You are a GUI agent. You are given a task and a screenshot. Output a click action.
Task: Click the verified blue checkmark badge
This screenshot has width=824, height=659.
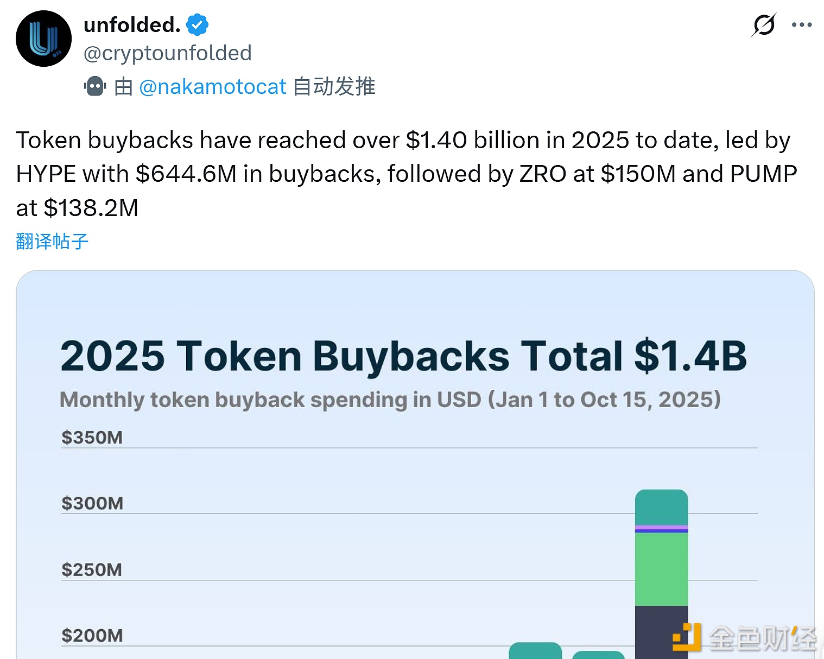coord(197,24)
